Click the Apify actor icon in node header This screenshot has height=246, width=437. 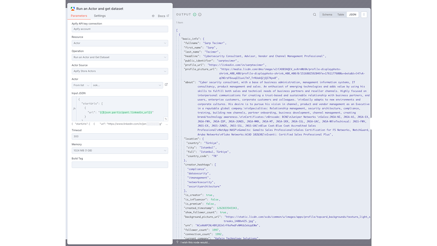coord(72,9)
